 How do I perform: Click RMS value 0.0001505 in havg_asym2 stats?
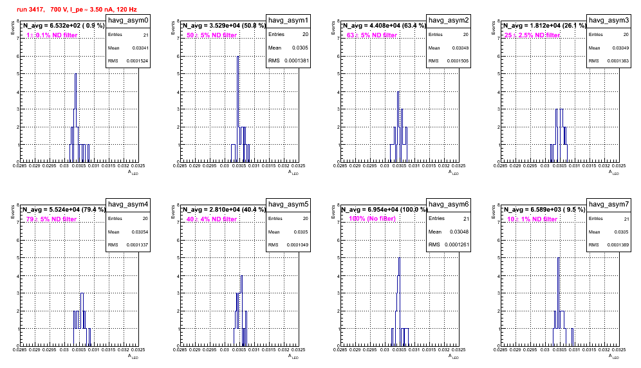(458, 61)
